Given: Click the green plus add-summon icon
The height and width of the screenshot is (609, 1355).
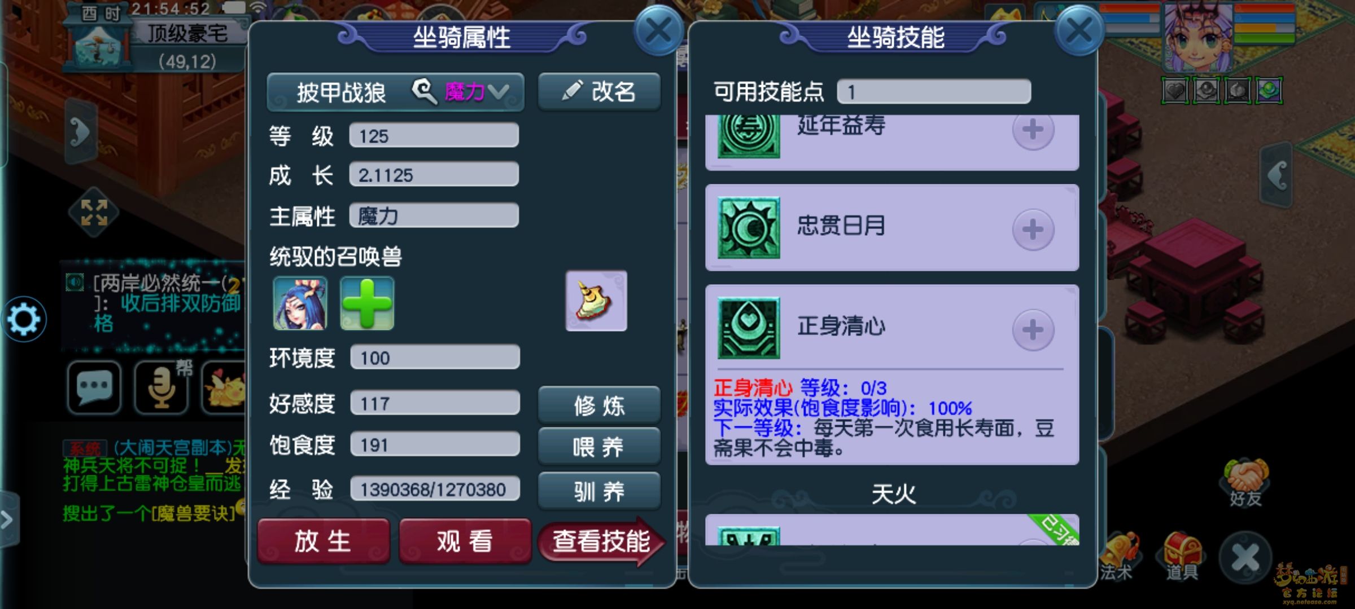Looking at the screenshot, I should point(367,303).
